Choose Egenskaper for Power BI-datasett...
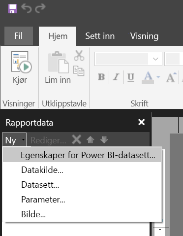Screen dimensions: 183x236 [x=82, y=155]
